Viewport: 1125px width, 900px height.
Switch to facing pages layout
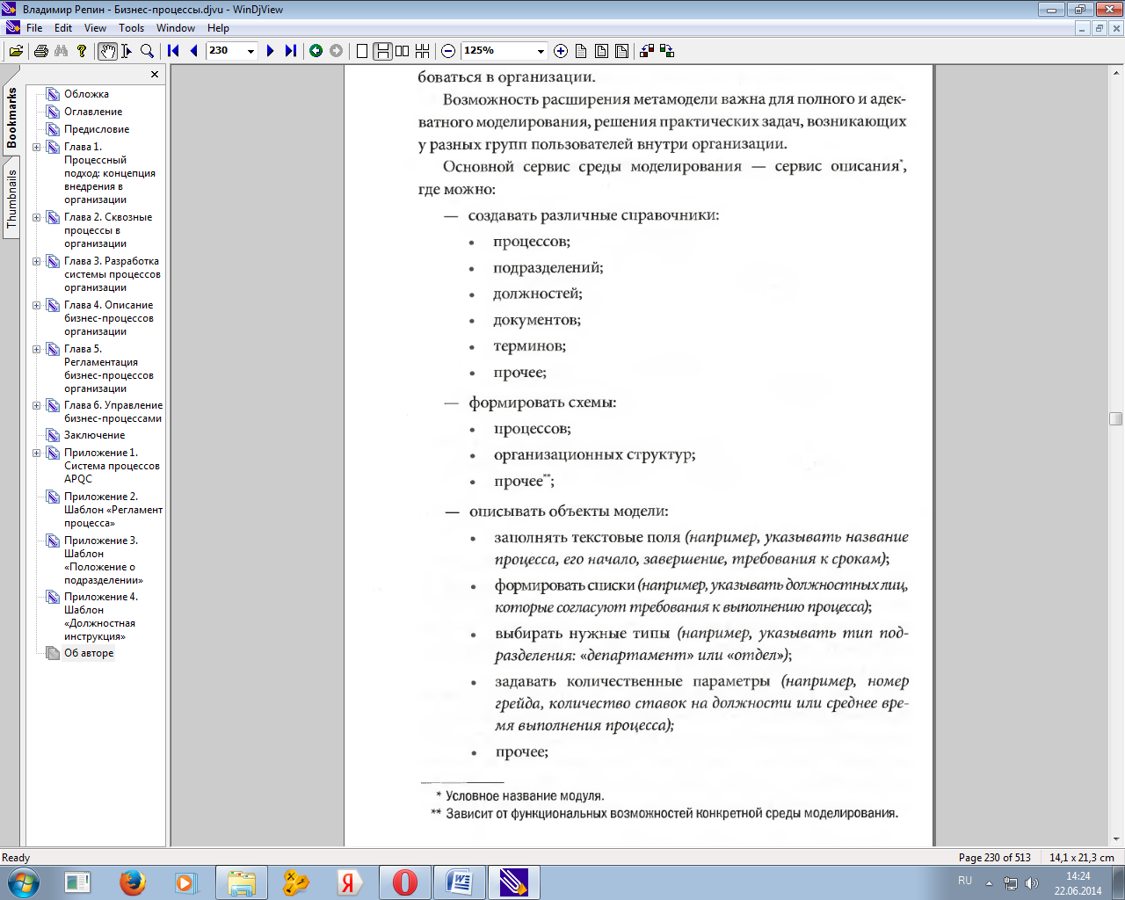tap(403, 51)
